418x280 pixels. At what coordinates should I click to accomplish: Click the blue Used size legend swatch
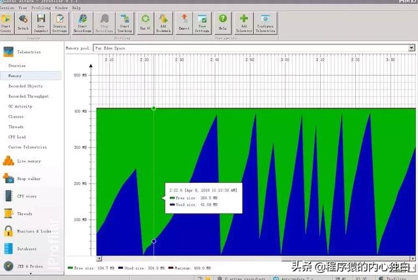click(x=120, y=268)
